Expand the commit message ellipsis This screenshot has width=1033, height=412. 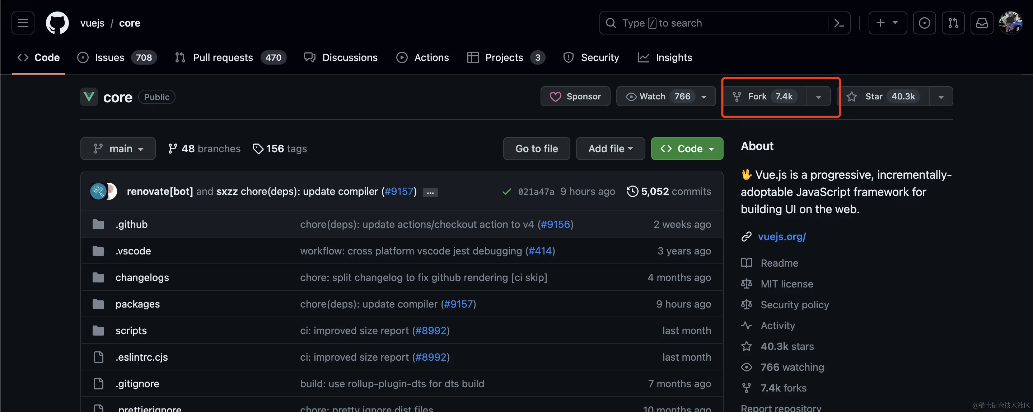(x=430, y=192)
